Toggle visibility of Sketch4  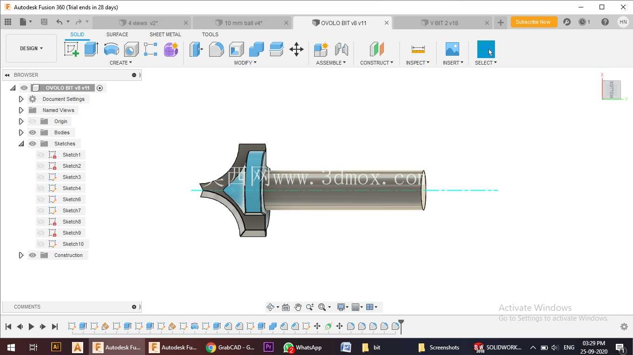41,188
